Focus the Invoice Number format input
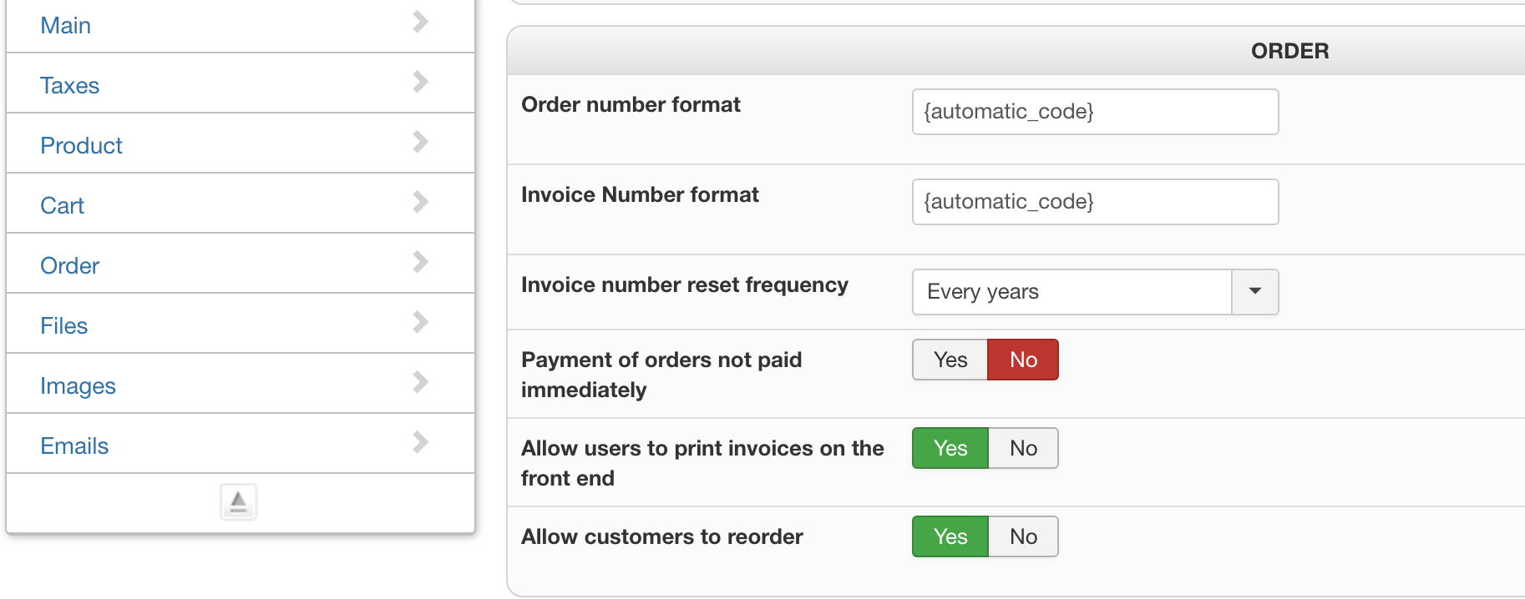The height and width of the screenshot is (599, 1525). tap(1095, 202)
